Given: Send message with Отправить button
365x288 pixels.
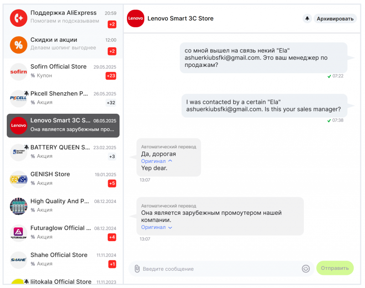Looking at the screenshot, I should (335, 268).
